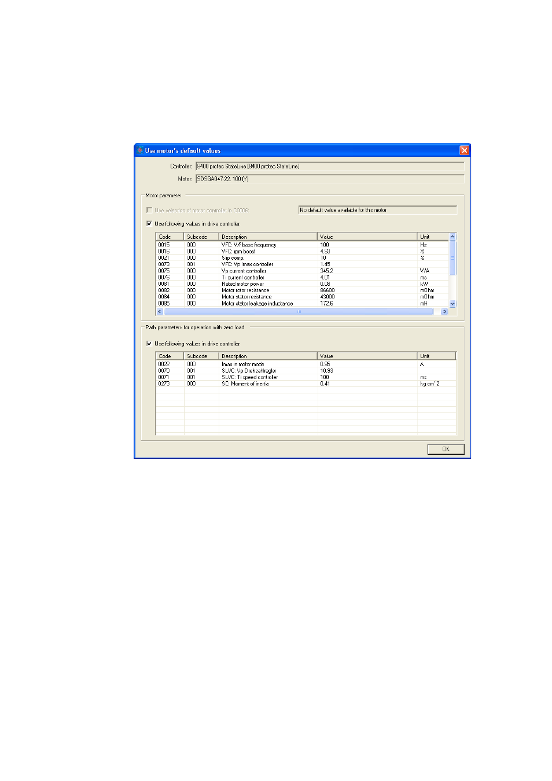Click the horizontal scrollbar thumb of motor table

coord(299,312)
